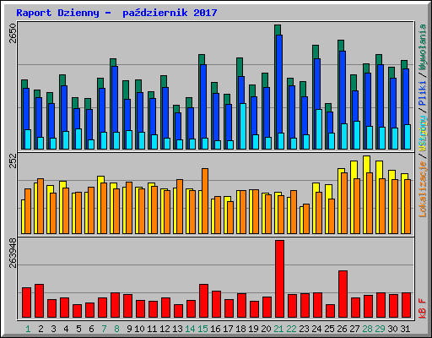
Task: Click the orange Lokalizacje legend label
Action: coord(423,189)
